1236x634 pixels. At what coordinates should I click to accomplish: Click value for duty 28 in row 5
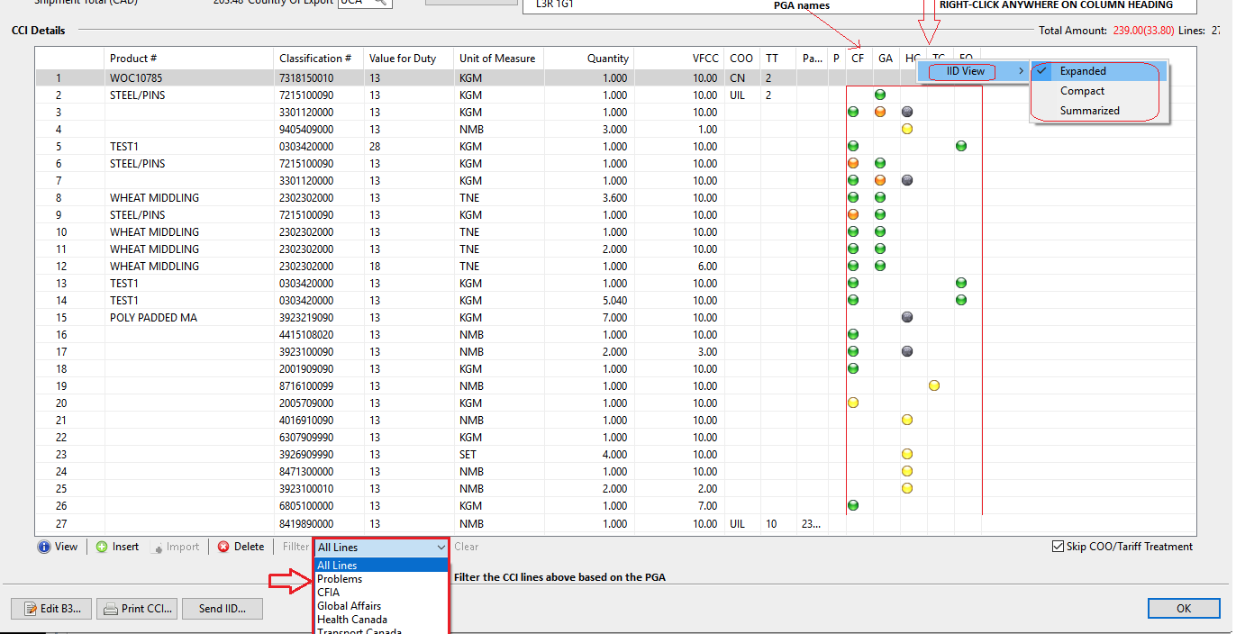[x=410, y=147]
